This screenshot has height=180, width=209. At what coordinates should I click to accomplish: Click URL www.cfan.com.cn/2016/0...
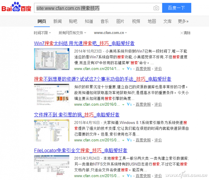[97, 104]
